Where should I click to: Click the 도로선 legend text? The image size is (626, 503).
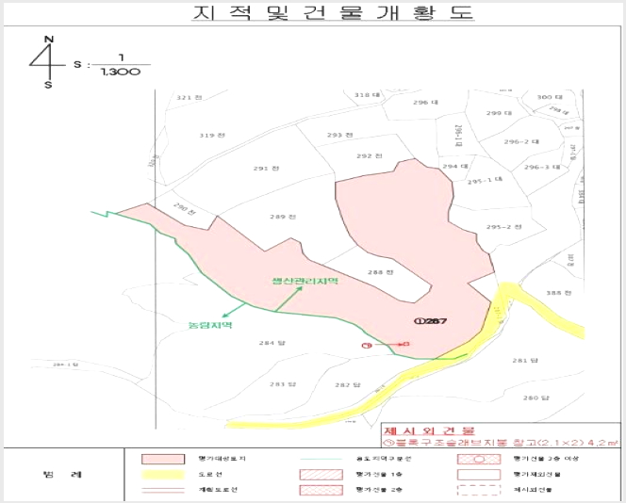click(x=210, y=475)
